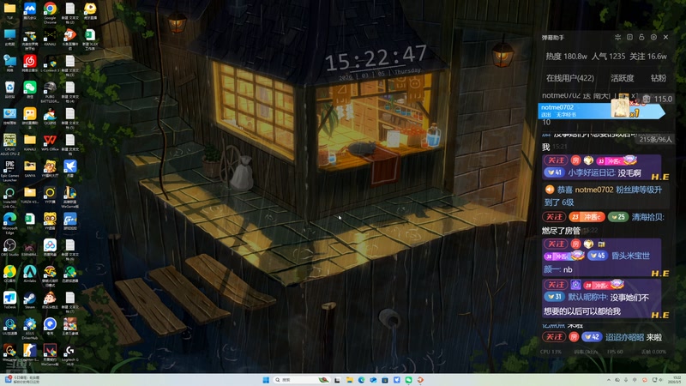This screenshot has width=686, height=386.
Task: Open the SANYA folder on desktop
Action: click(30, 169)
